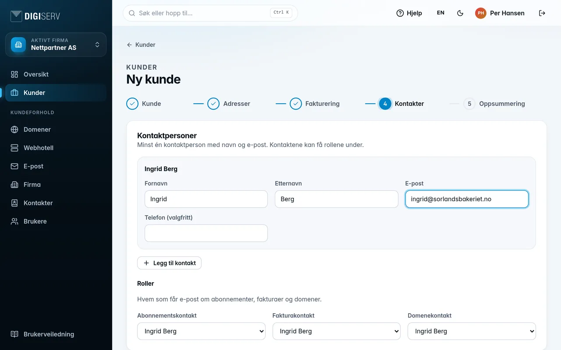This screenshot has height=350, width=561.
Task: Click the Webhotell server icon
Action: point(14,148)
